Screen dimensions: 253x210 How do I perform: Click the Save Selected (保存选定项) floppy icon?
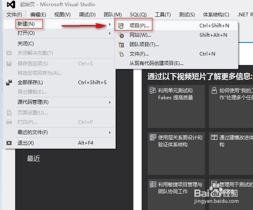coord(9,64)
